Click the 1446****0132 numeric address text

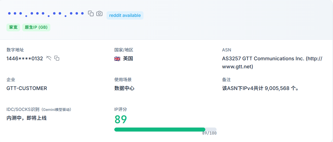pos(25,58)
